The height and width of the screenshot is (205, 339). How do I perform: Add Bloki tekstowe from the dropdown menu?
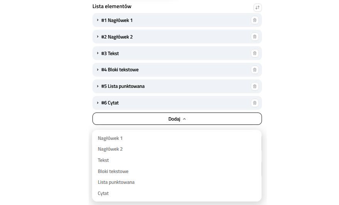[113, 171]
